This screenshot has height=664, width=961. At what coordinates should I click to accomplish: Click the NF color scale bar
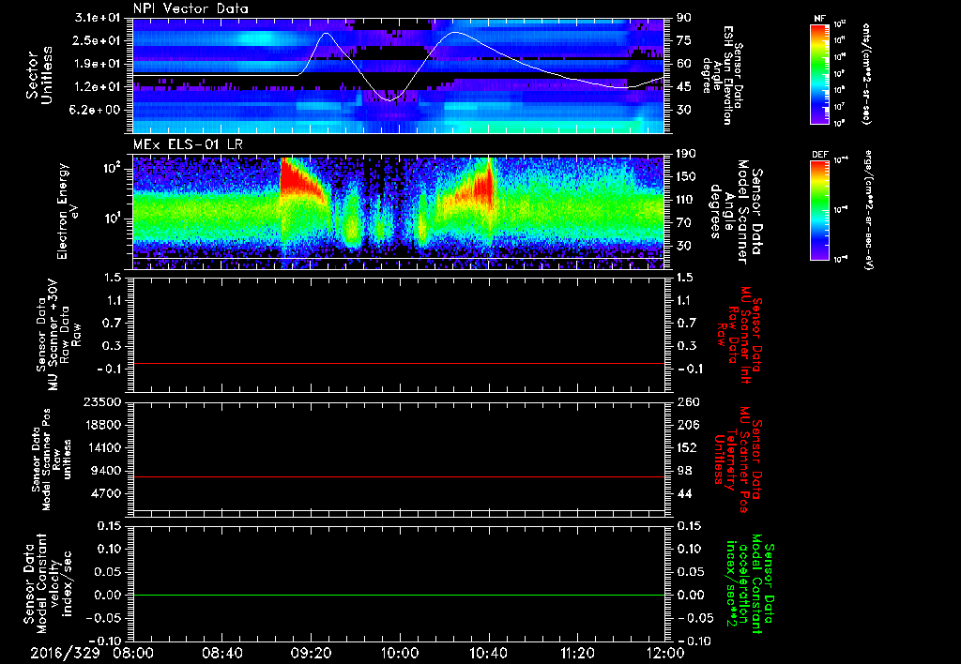coord(820,74)
